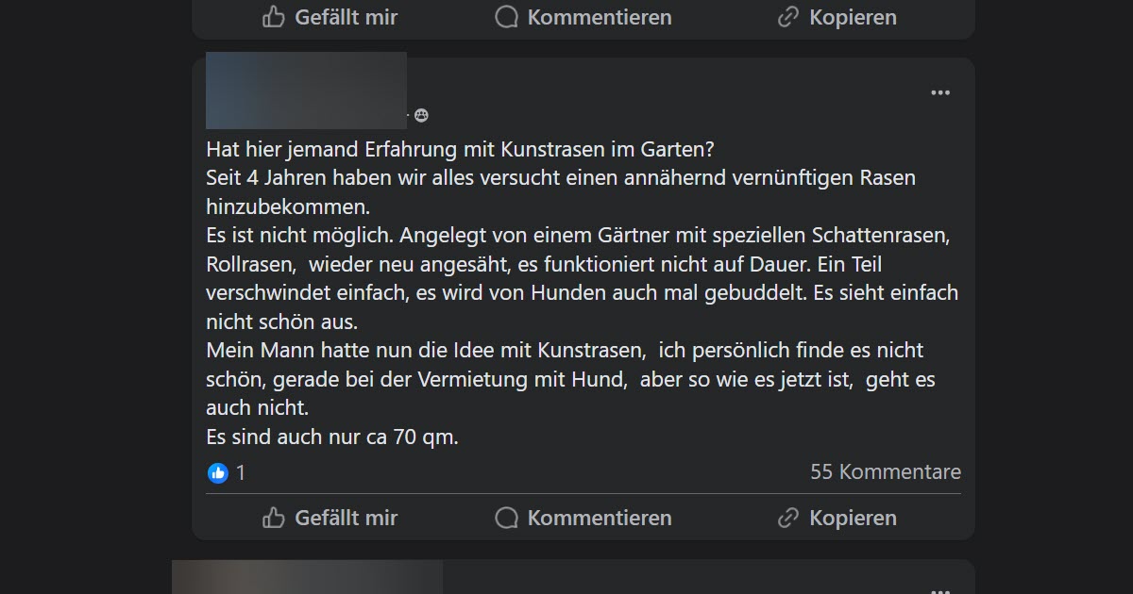Click the chain-link icon in the upper post's action bar
Viewport: 1133px width, 594px height.
tap(788, 17)
